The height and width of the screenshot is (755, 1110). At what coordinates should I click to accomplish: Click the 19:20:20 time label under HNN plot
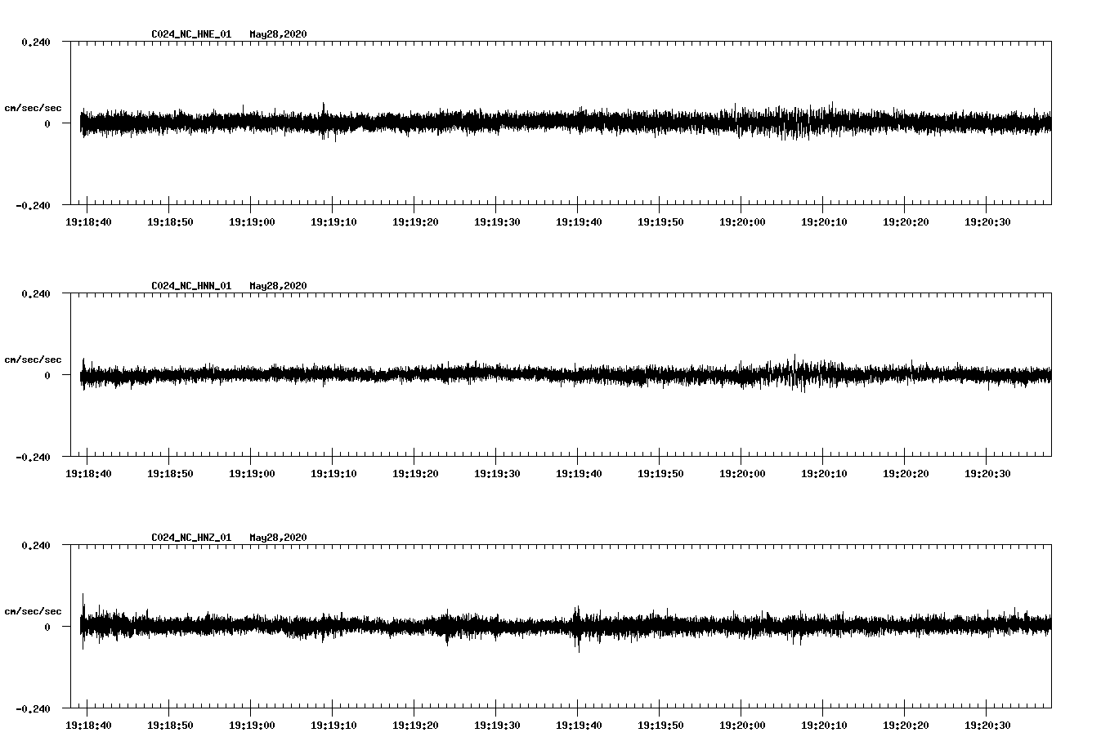pos(906,473)
